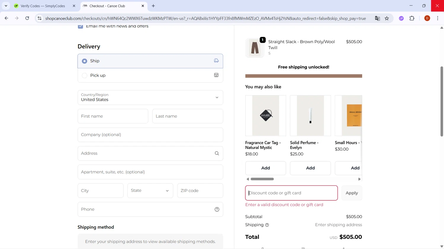Click the Apartment, suite field
The height and width of the screenshot is (249, 444).
(150, 172)
